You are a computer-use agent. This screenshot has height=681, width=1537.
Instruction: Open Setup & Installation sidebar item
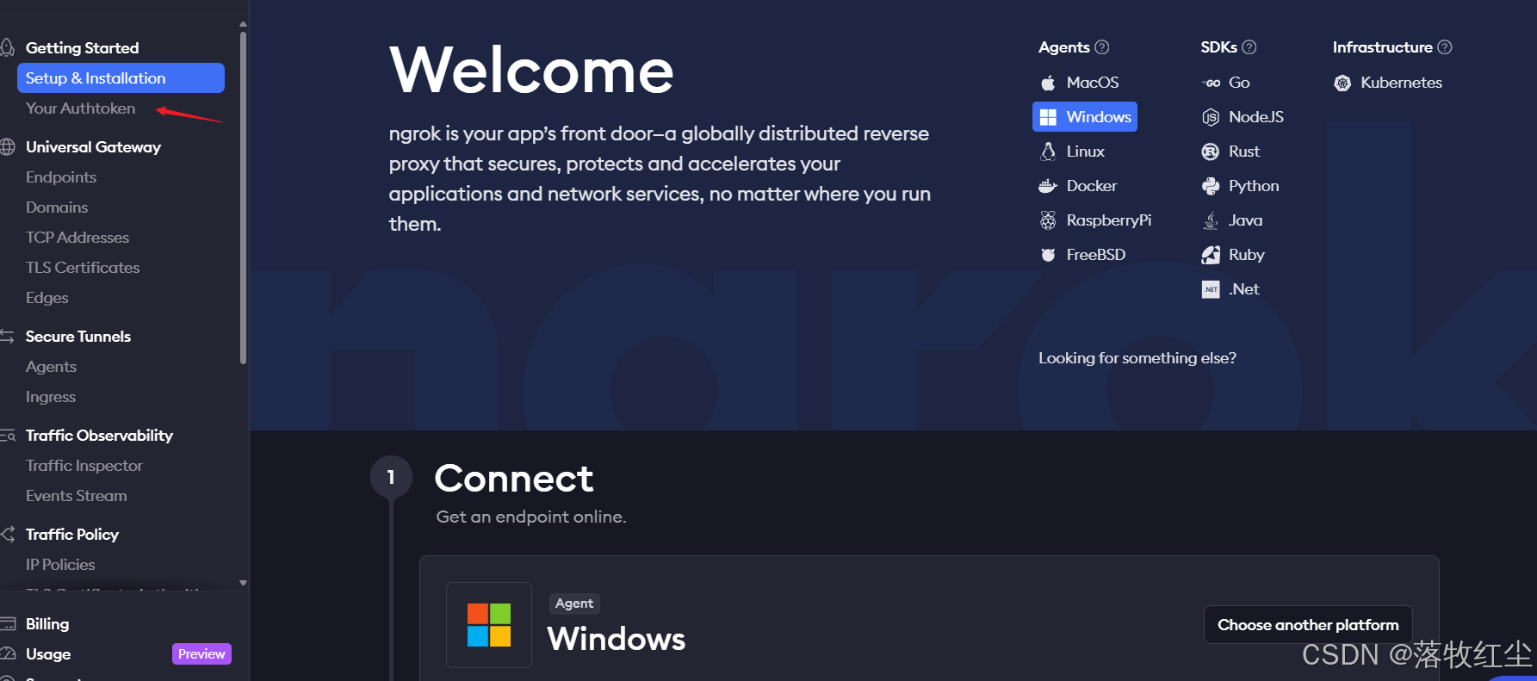point(121,77)
